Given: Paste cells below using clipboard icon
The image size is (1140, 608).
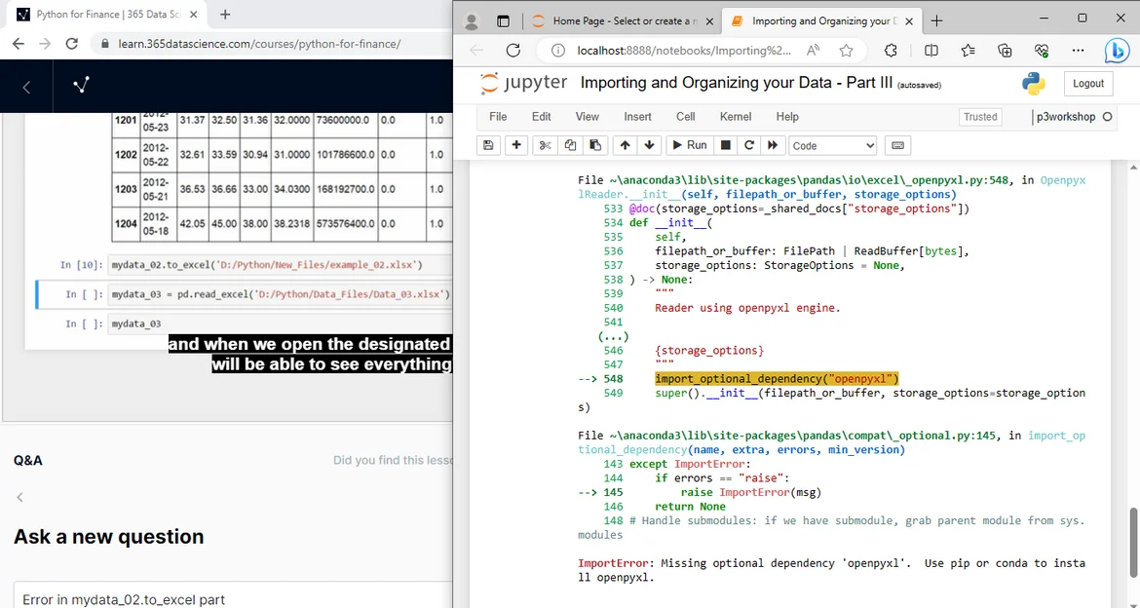Looking at the screenshot, I should (x=594, y=145).
